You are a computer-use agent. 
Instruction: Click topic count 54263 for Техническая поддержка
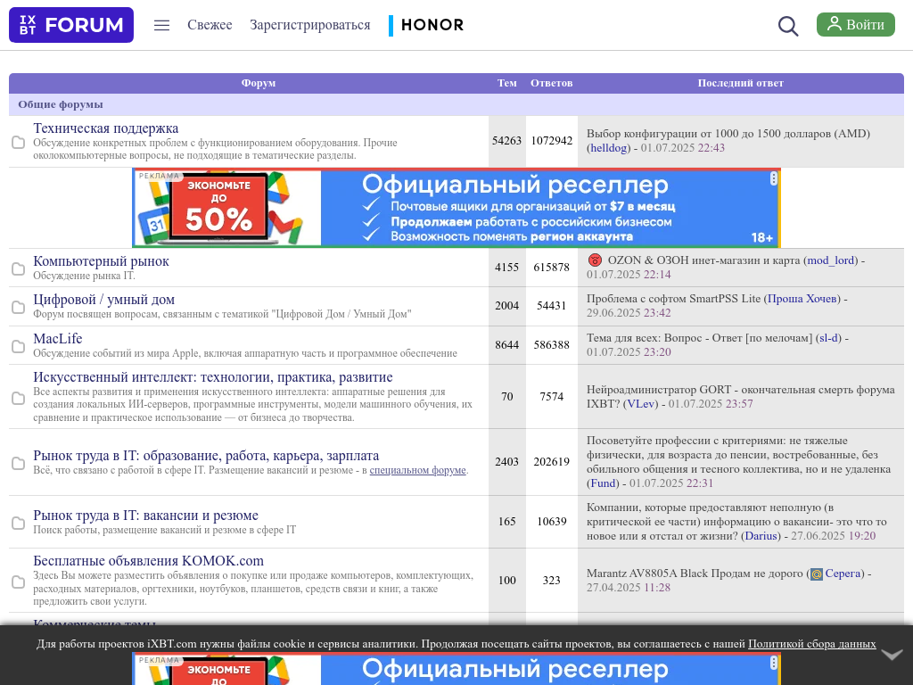pyautogui.click(x=506, y=140)
